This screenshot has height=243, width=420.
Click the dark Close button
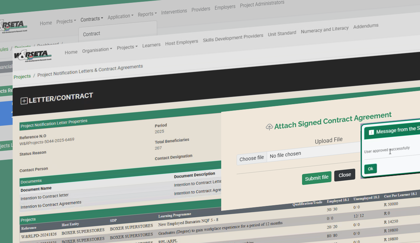tap(344, 175)
